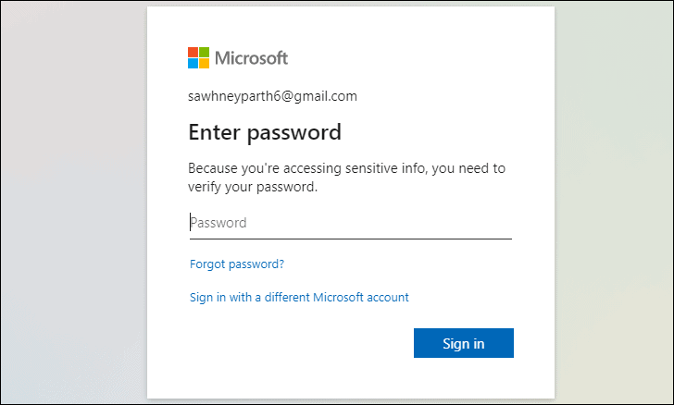Click the yellow square in Microsoft logo
The height and width of the screenshot is (405, 674).
(205, 64)
